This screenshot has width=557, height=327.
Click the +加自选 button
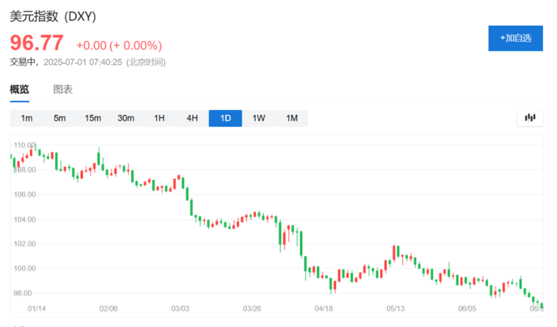coord(515,38)
